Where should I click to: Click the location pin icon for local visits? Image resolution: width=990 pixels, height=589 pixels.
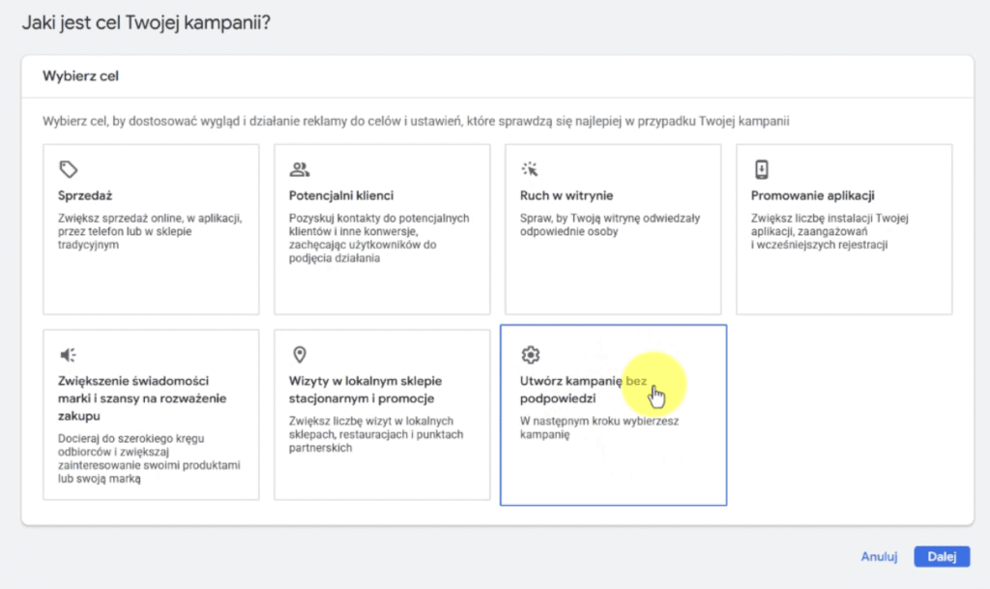point(299,355)
